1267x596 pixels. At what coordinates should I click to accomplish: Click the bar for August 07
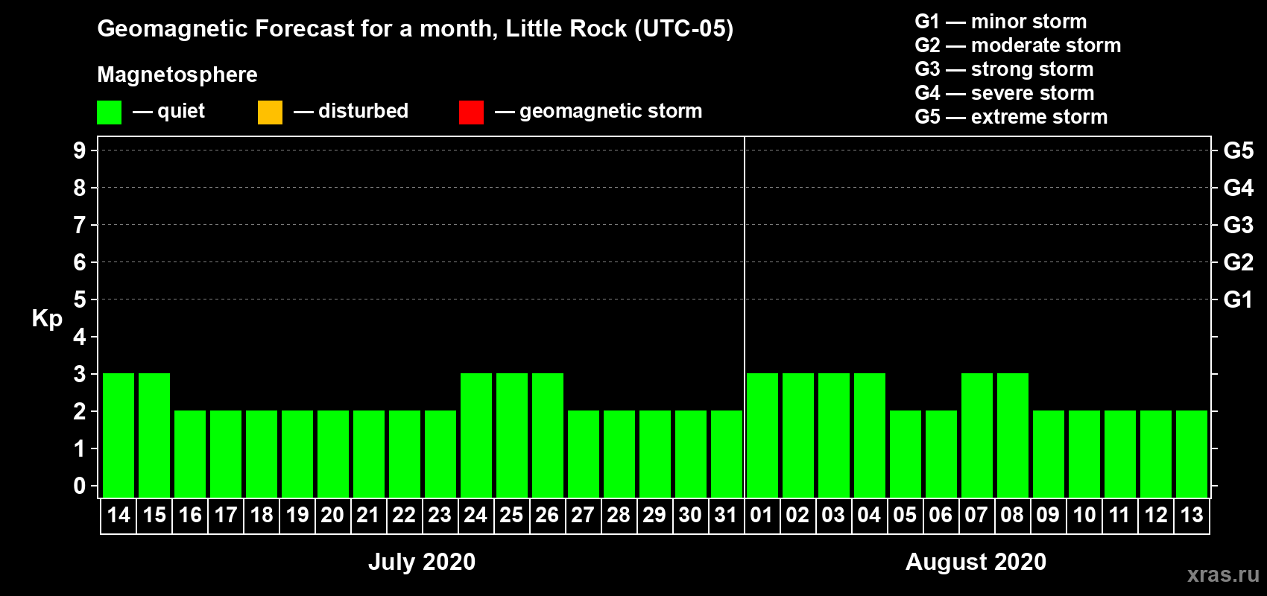977,435
